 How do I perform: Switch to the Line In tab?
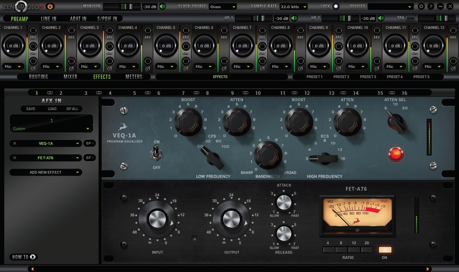click(49, 19)
